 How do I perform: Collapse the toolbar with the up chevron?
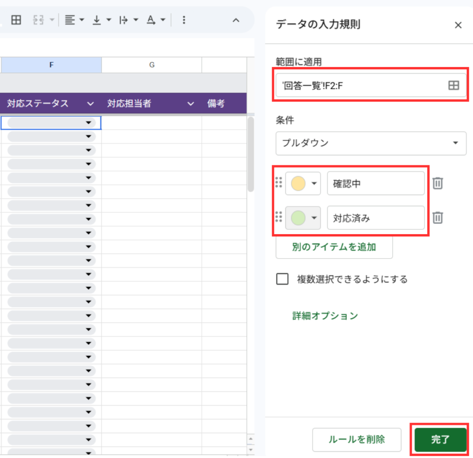(x=236, y=20)
